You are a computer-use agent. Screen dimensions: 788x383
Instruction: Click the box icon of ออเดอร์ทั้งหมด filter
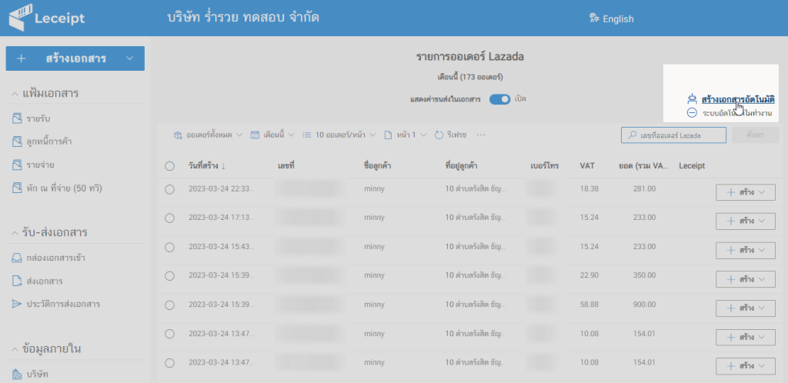tap(178, 135)
